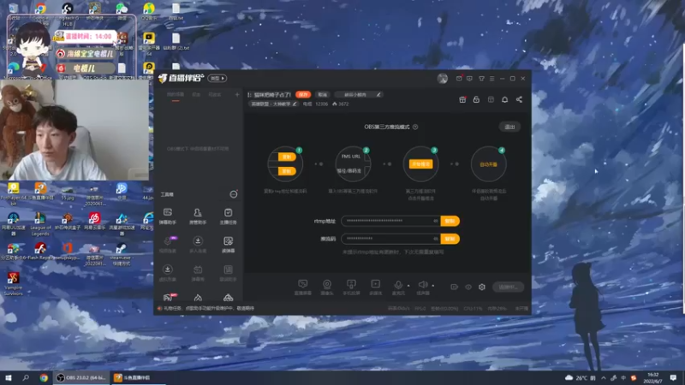This screenshot has width=685, height=385.
Task: Open the 弹幕助手 tool in the toolbox
Action: tap(168, 216)
